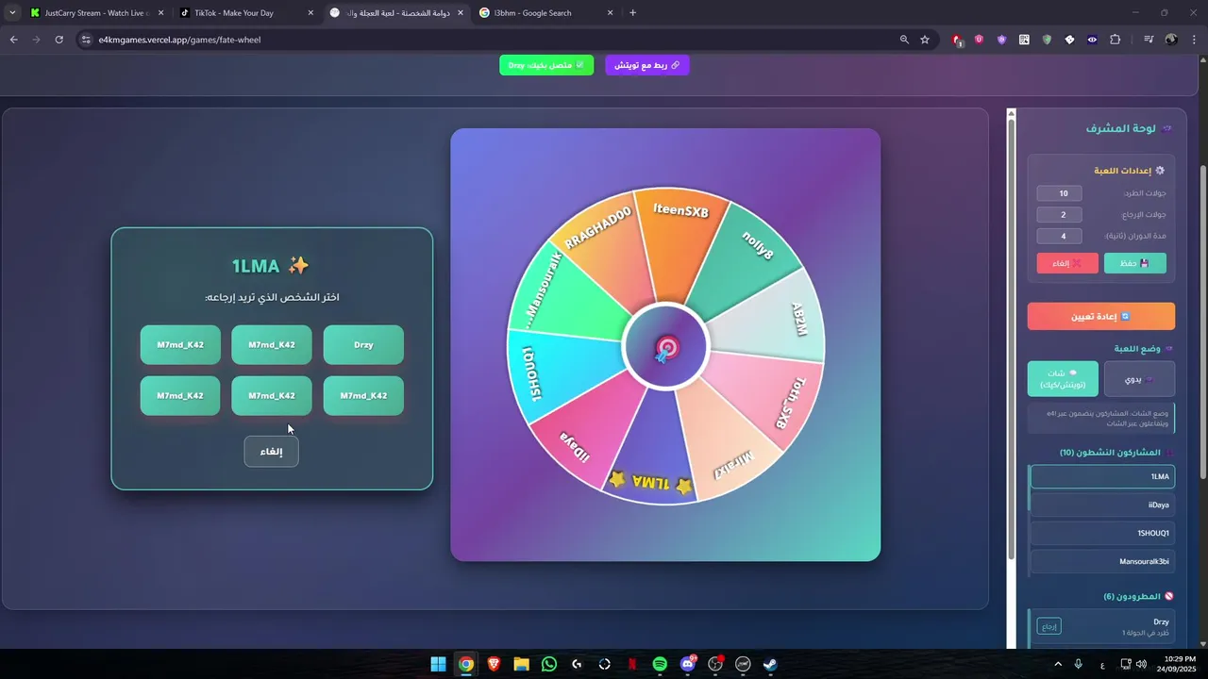
Task: Open Brave browser from the taskbar
Action: [x=494, y=664]
